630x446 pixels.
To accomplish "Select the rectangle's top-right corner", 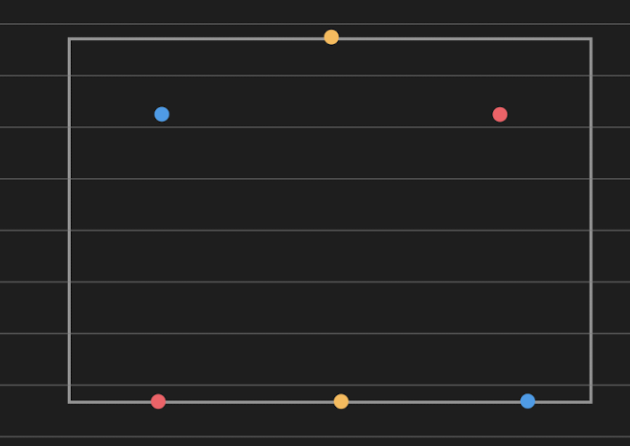I will (591, 39).
